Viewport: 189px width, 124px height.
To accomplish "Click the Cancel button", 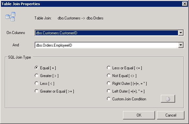I will coord(171,115).
